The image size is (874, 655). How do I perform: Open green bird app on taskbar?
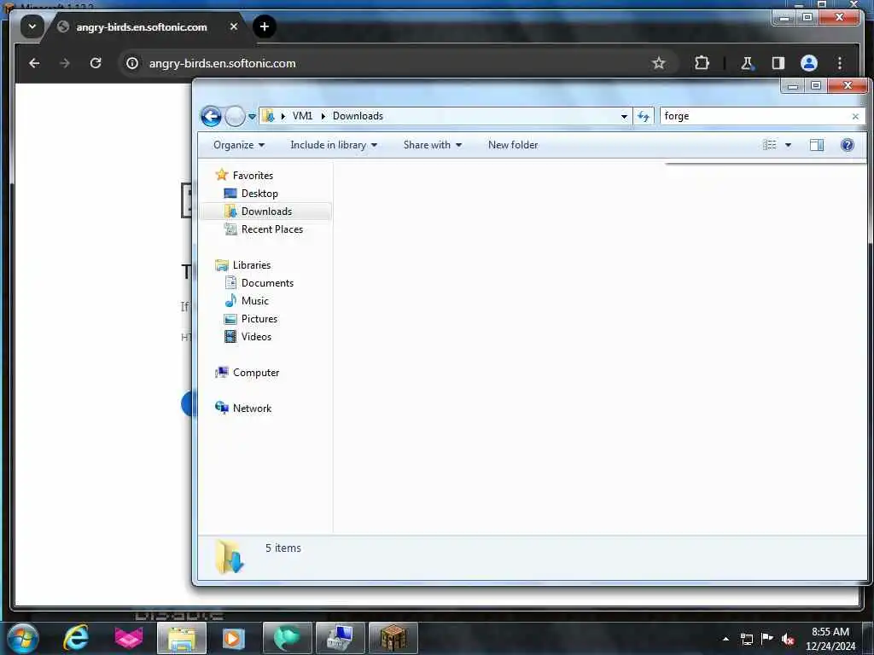(287, 638)
